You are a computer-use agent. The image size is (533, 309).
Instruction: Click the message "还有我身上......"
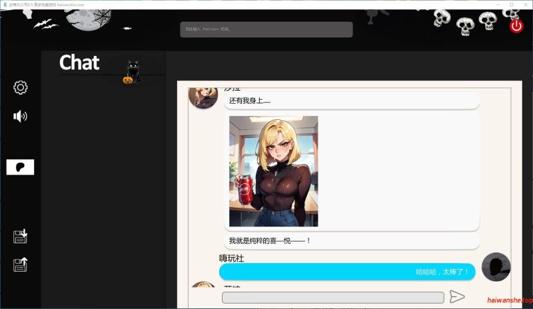click(352, 101)
